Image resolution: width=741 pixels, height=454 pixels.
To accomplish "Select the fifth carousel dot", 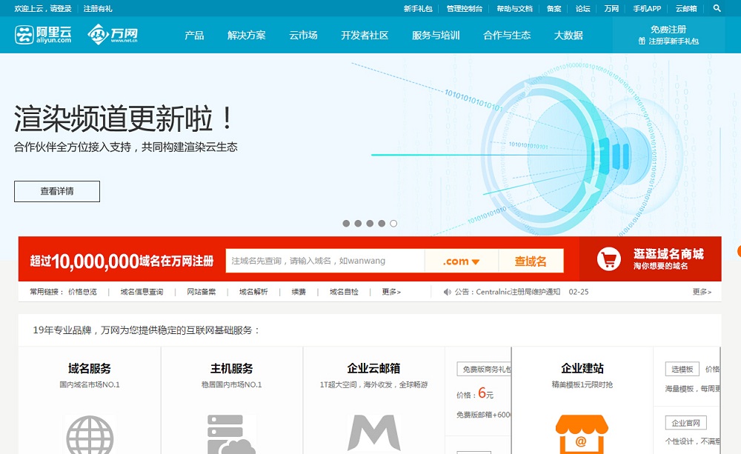I will (x=393, y=224).
